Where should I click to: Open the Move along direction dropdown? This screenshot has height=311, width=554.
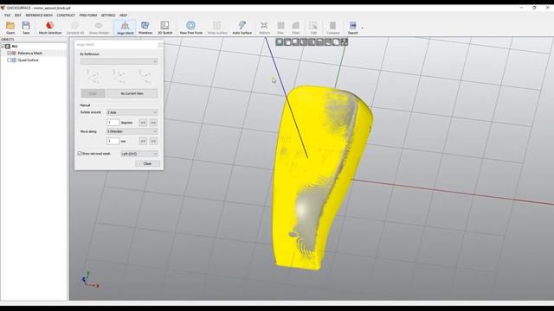click(x=132, y=131)
